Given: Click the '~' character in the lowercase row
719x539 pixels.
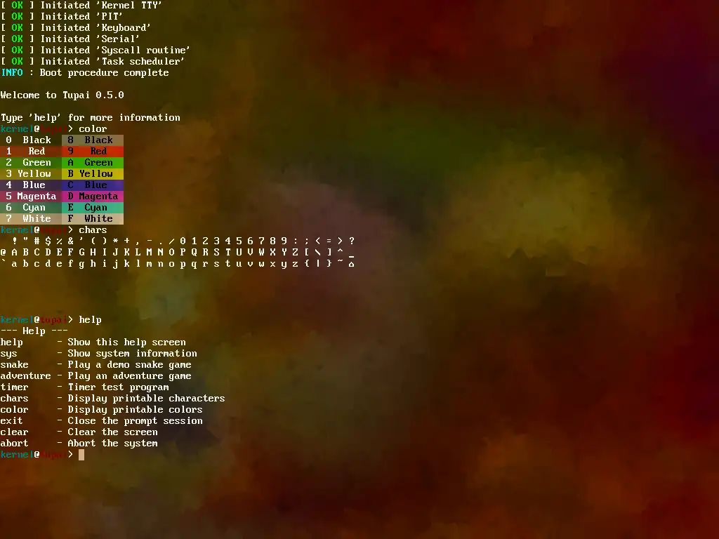Looking at the screenshot, I should pyautogui.click(x=341, y=262).
